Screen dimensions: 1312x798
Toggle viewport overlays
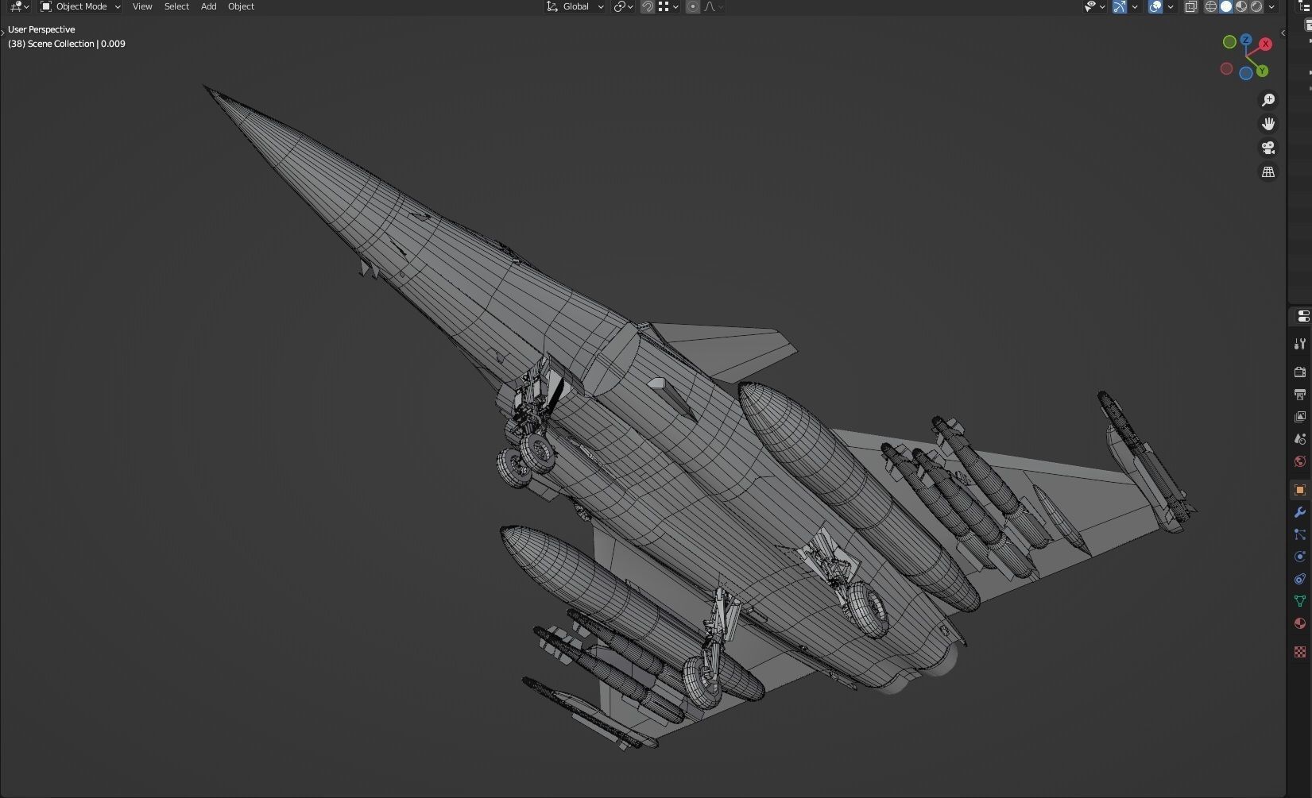[x=1155, y=6]
